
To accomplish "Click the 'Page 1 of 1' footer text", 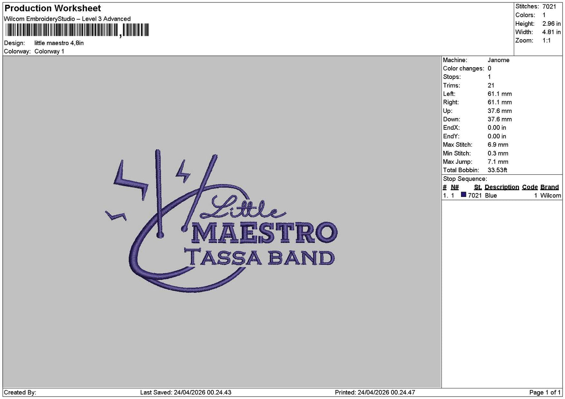I will click(545, 392).
